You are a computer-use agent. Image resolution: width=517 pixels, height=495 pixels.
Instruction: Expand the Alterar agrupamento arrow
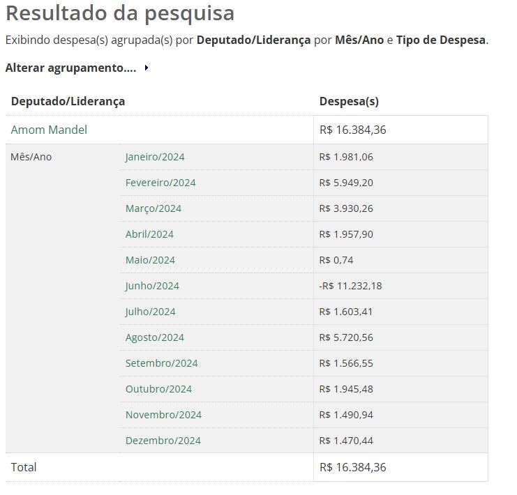coord(147,68)
